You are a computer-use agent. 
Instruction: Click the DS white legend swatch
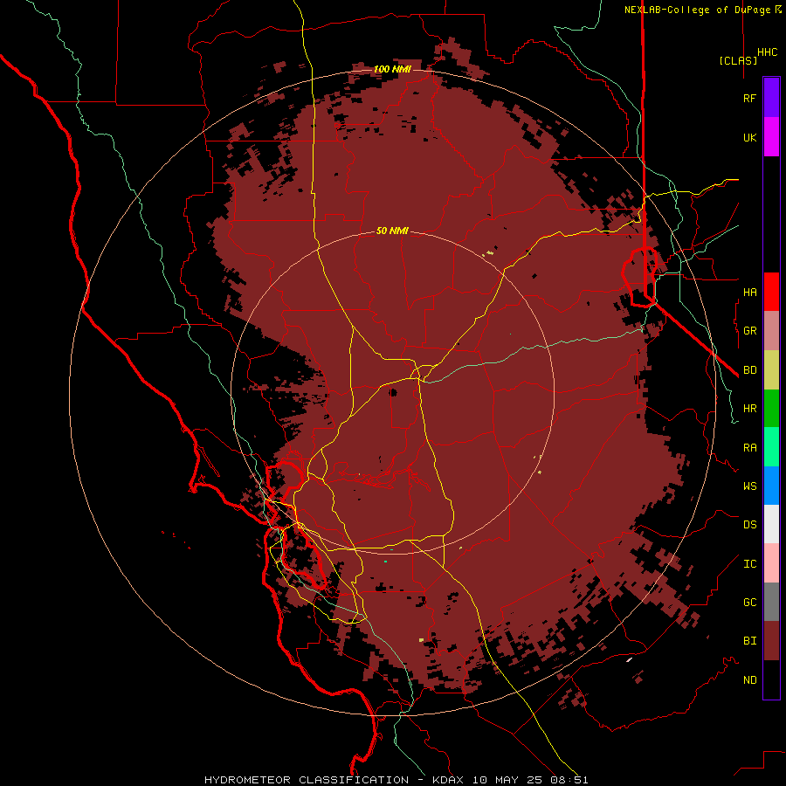(771, 524)
